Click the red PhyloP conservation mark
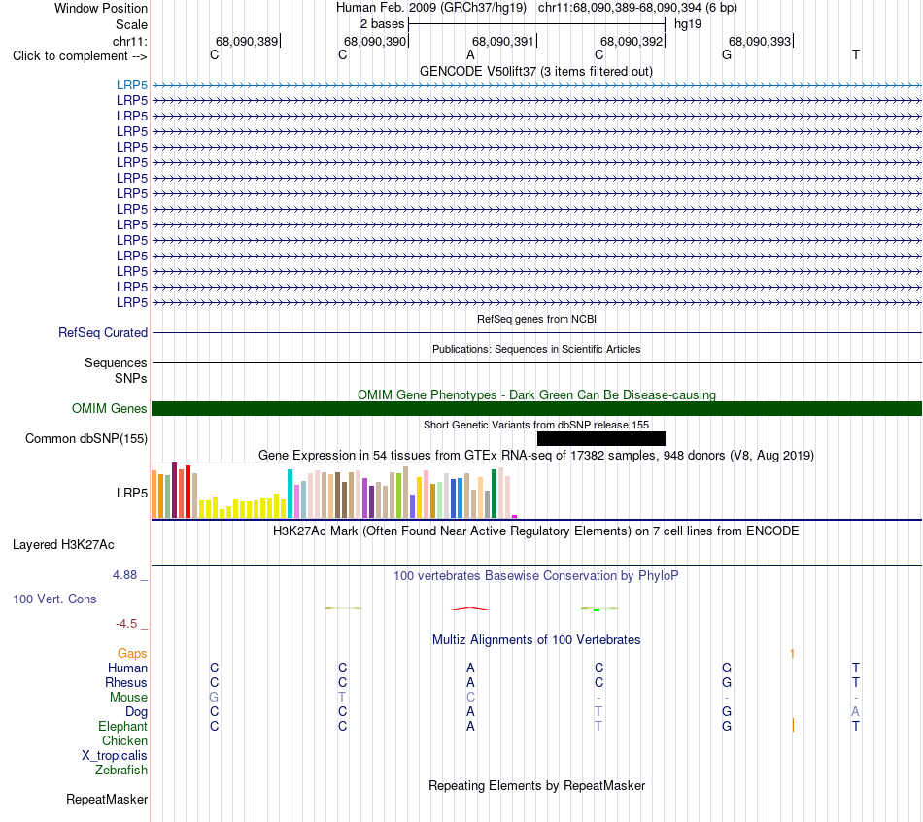 pyautogui.click(x=469, y=609)
